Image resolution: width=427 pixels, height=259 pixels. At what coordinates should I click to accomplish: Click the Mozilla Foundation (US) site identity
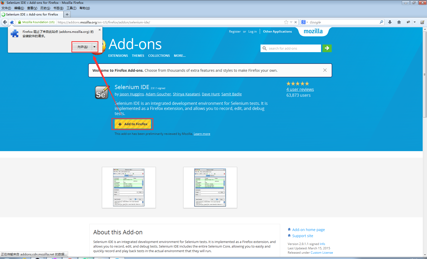coord(36,22)
